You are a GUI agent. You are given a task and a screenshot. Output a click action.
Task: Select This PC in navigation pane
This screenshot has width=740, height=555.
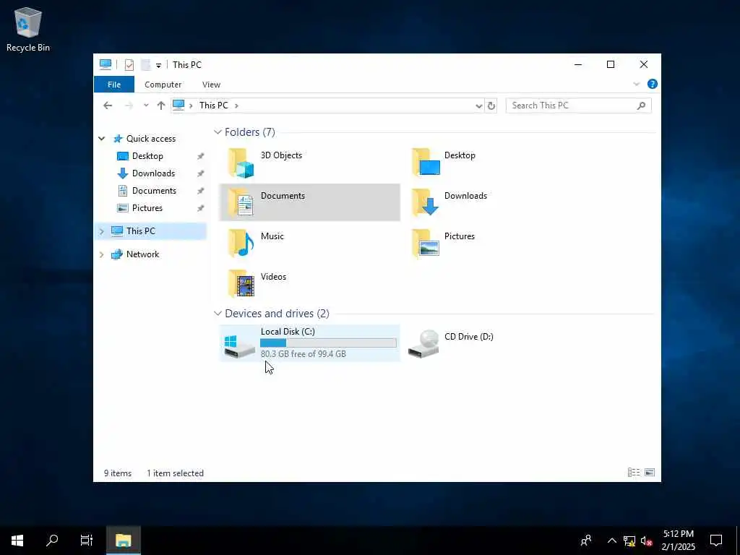coord(141,231)
